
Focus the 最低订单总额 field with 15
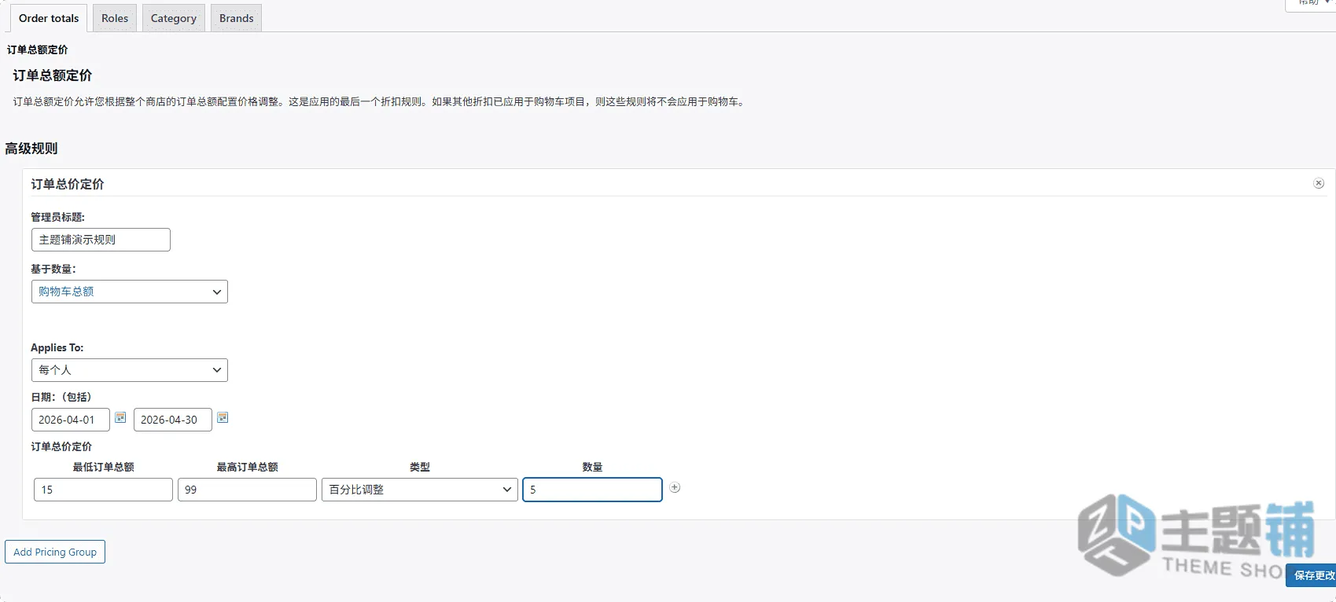[103, 490]
